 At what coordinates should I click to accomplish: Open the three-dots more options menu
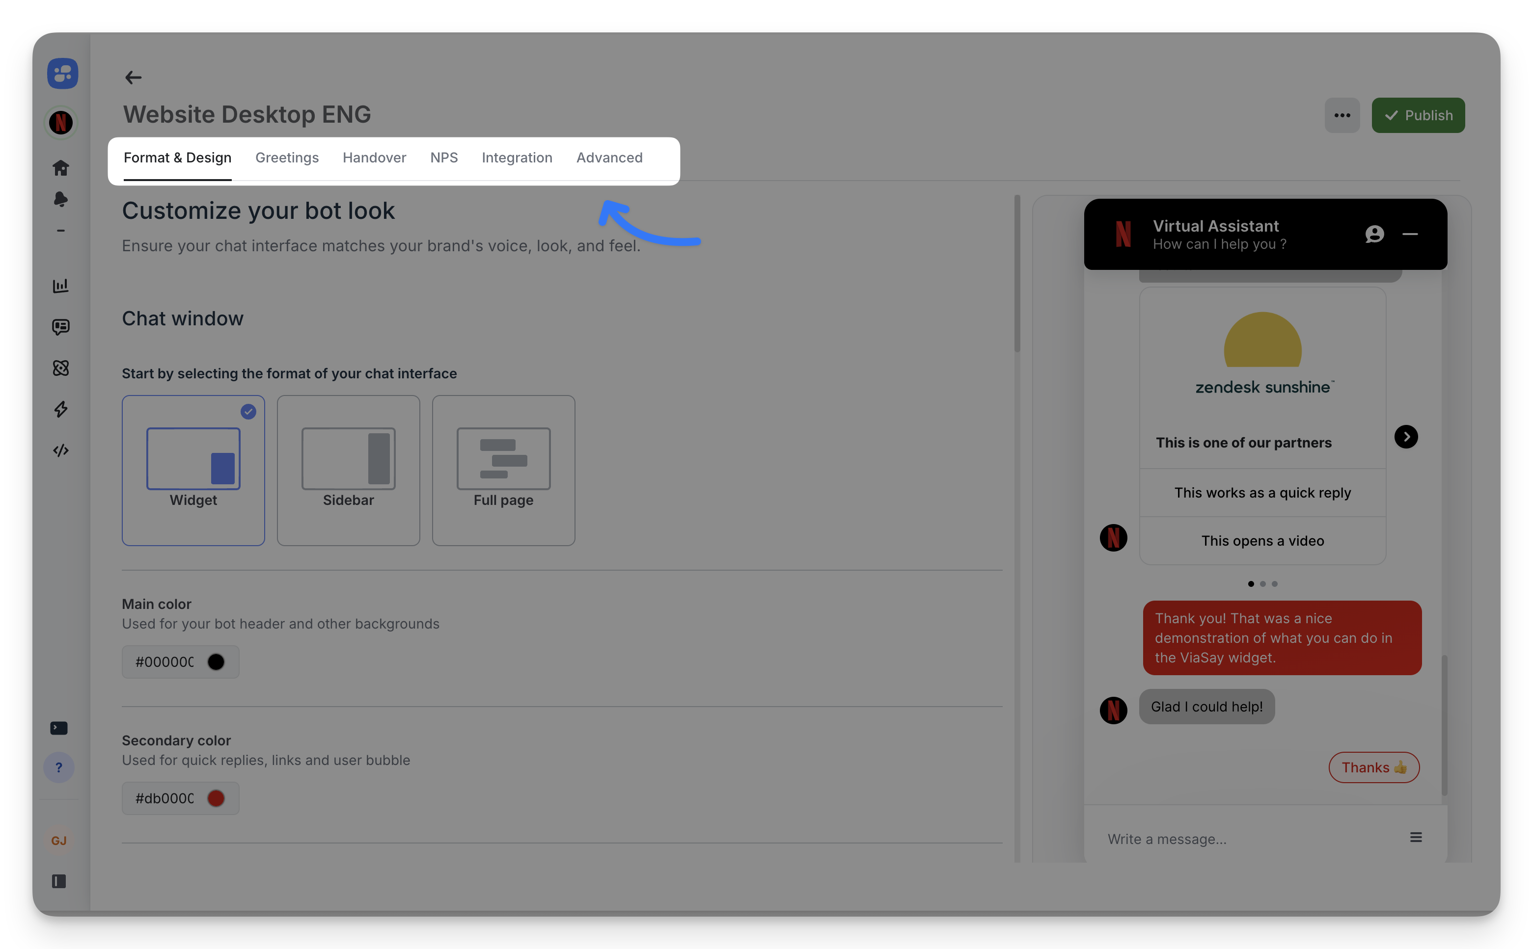[1342, 115]
